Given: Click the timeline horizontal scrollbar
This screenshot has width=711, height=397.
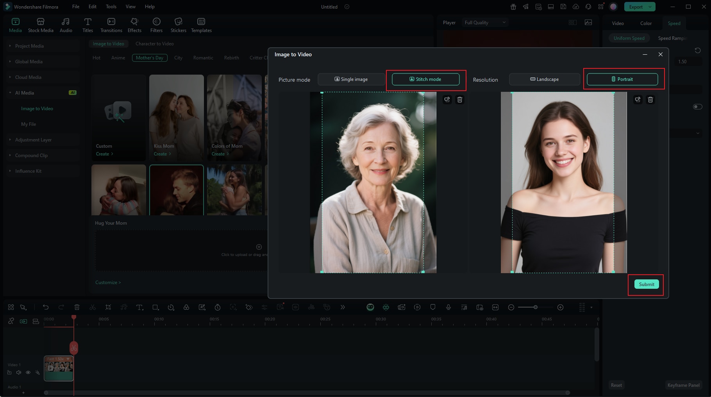Looking at the screenshot, I should [307, 393].
